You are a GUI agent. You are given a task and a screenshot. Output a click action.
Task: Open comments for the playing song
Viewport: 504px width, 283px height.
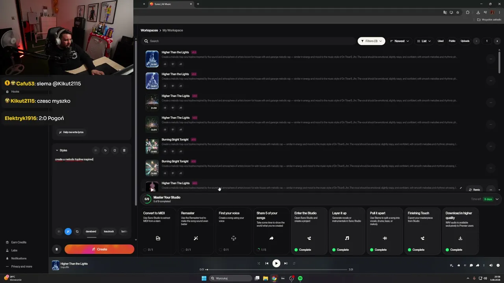coord(471,265)
